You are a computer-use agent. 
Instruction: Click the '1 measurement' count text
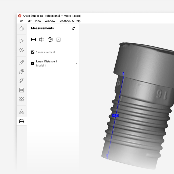point(45,52)
